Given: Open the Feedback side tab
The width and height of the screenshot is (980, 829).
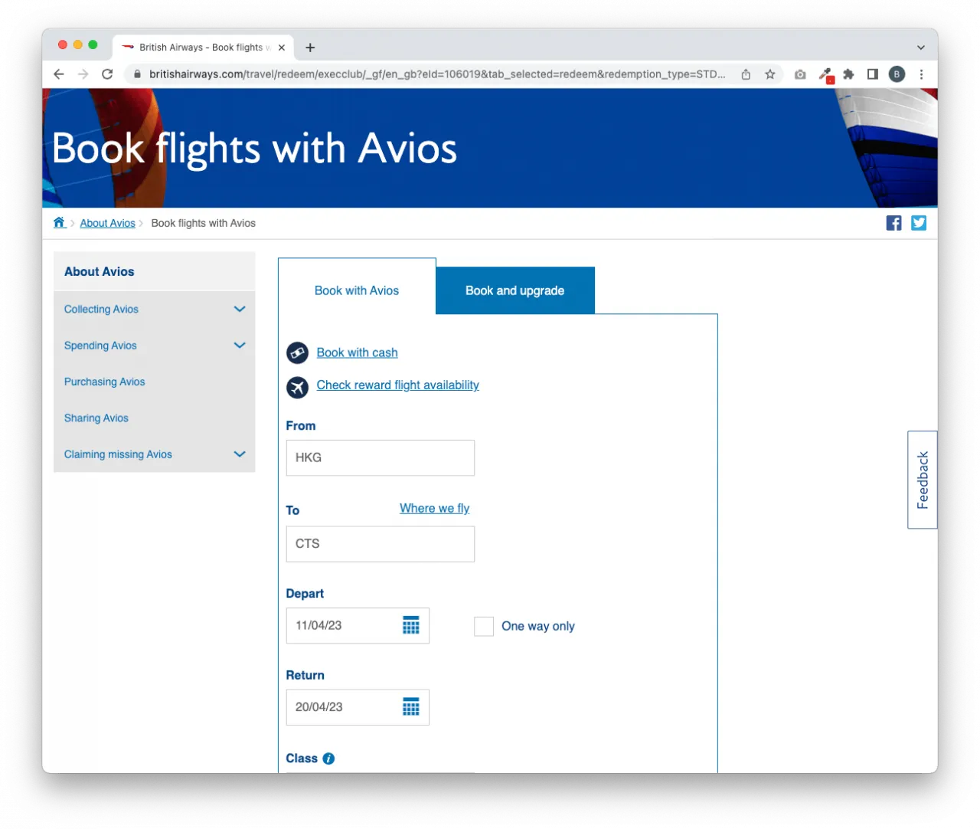Looking at the screenshot, I should click(923, 480).
